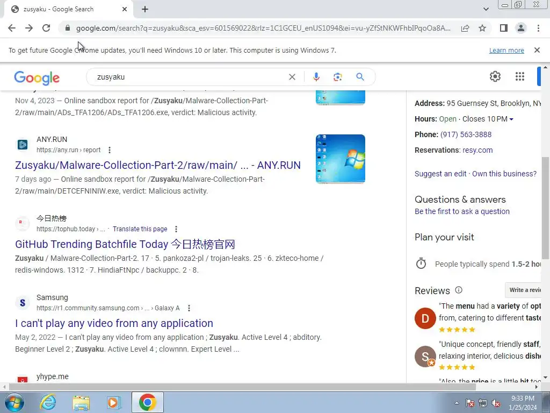Open the Windows Start menu
This screenshot has height=413, width=550.
(14, 402)
